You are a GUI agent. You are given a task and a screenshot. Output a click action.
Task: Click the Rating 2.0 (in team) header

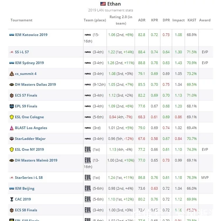point(121,20)
